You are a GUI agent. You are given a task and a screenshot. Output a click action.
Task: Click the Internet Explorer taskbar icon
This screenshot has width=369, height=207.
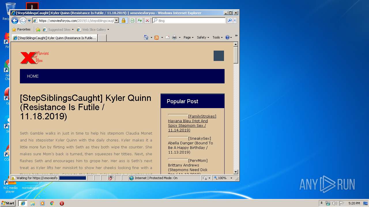click(23, 203)
